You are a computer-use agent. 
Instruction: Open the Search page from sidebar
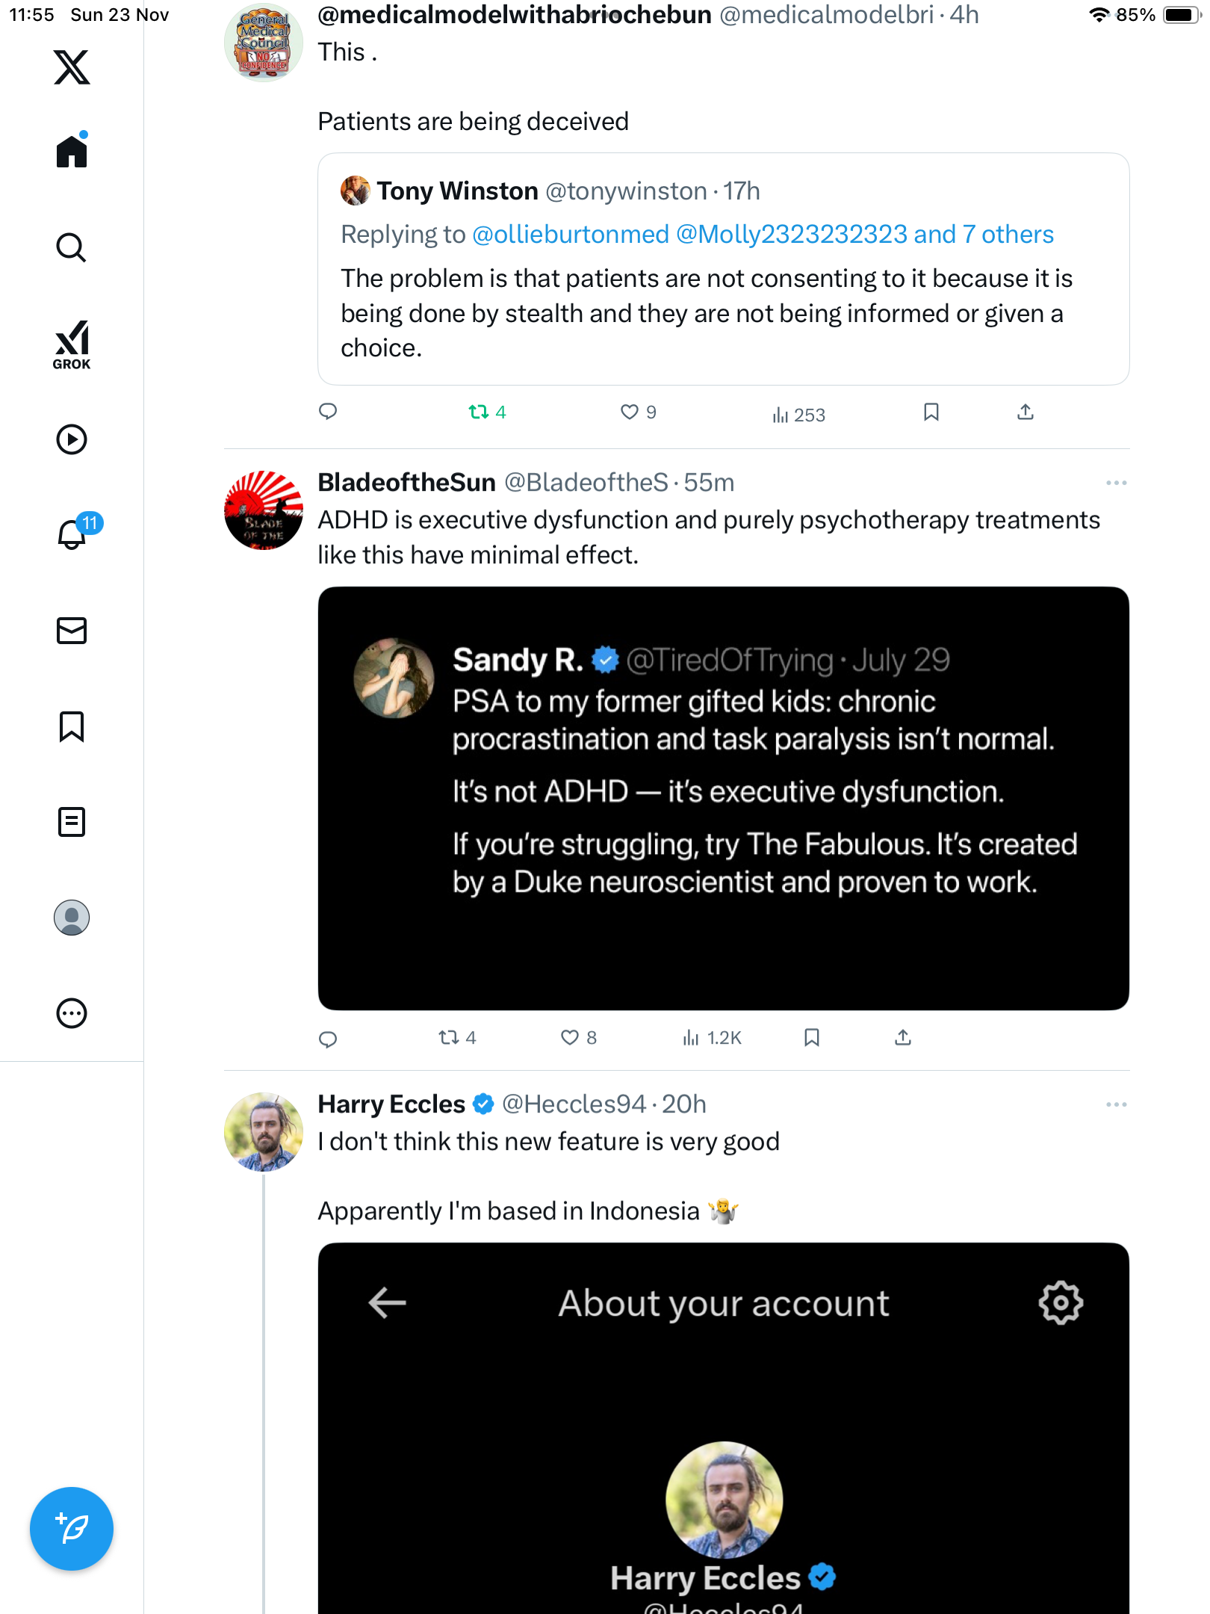[x=72, y=247]
